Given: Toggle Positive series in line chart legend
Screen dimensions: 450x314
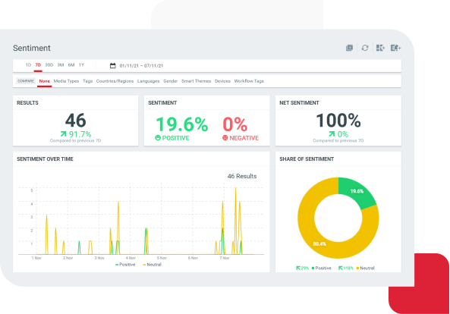Looking at the screenshot, I should coord(125,265).
